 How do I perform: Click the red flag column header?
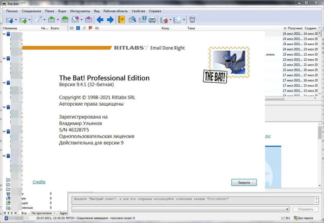(90, 28)
